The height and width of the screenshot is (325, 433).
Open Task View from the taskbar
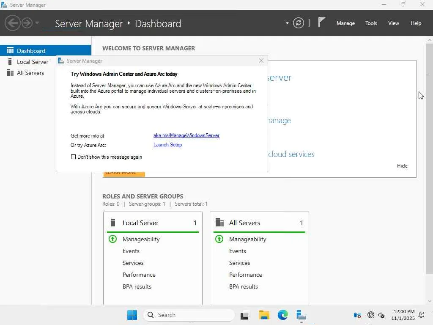click(x=245, y=315)
